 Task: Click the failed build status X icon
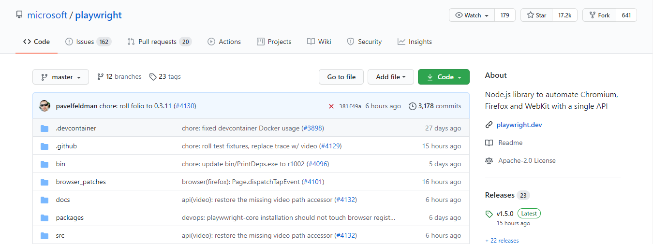click(331, 106)
